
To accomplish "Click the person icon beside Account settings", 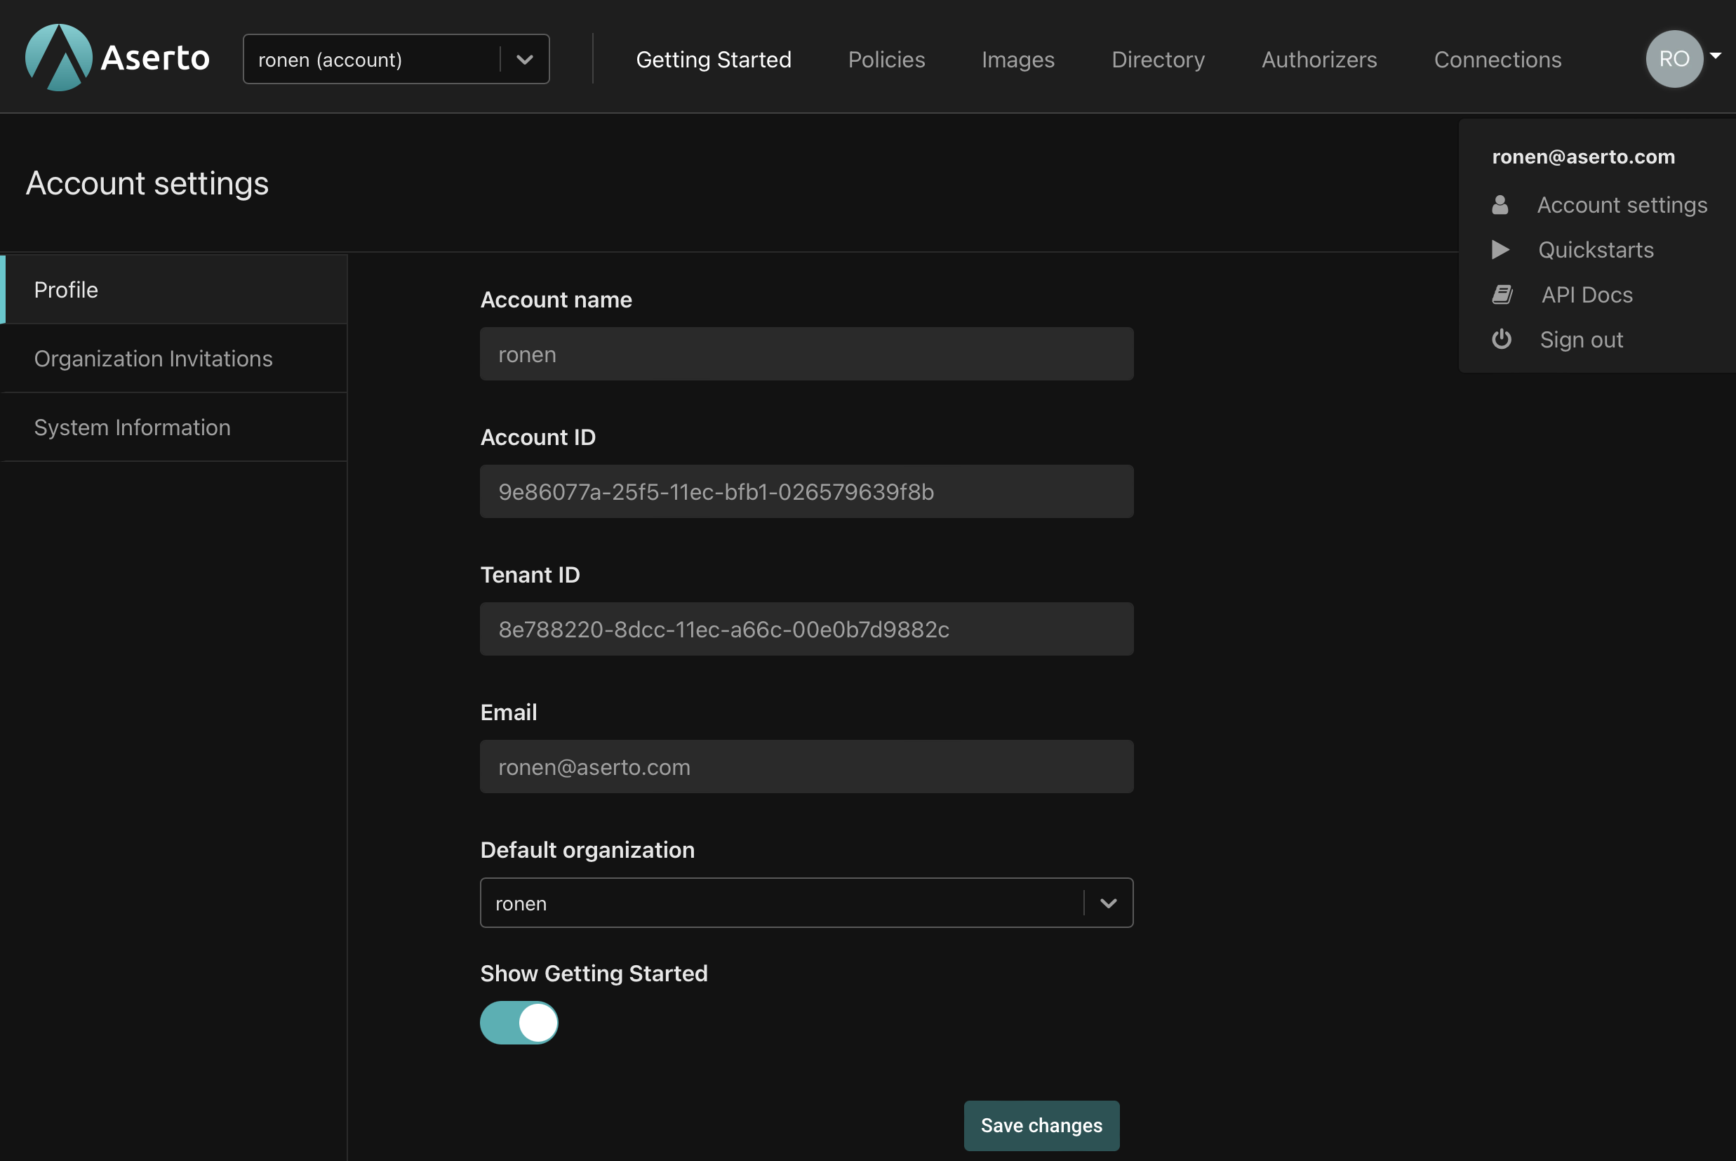I will (x=1500, y=205).
